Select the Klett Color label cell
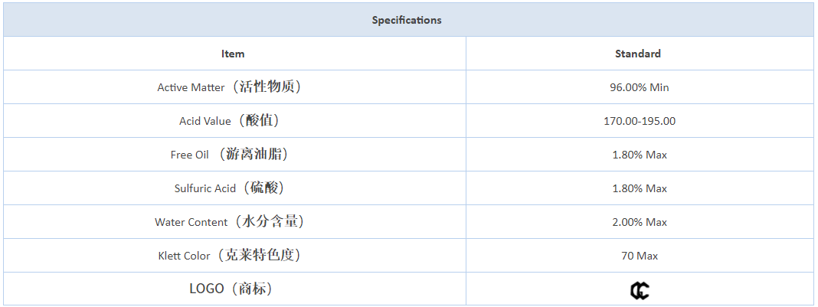Viewport: 818px width, 307px height. [235, 256]
